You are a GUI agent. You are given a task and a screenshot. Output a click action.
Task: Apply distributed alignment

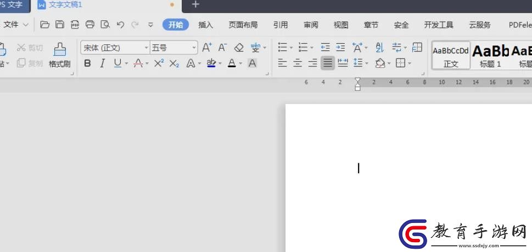click(x=343, y=63)
